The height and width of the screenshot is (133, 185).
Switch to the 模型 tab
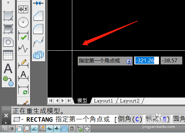point(82,100)
